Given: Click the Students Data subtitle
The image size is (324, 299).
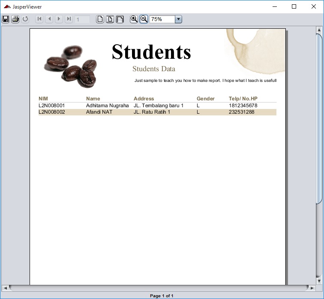Looking at the screenshot, I should pos(154,69).
